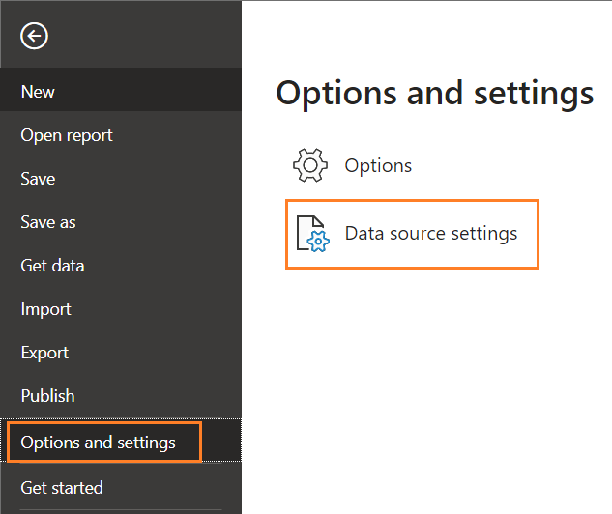Choose Open report from the sidebar

[x=67, y=135]
